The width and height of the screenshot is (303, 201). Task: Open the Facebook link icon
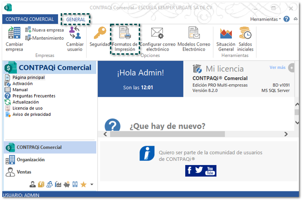click(x=189, y=170)
